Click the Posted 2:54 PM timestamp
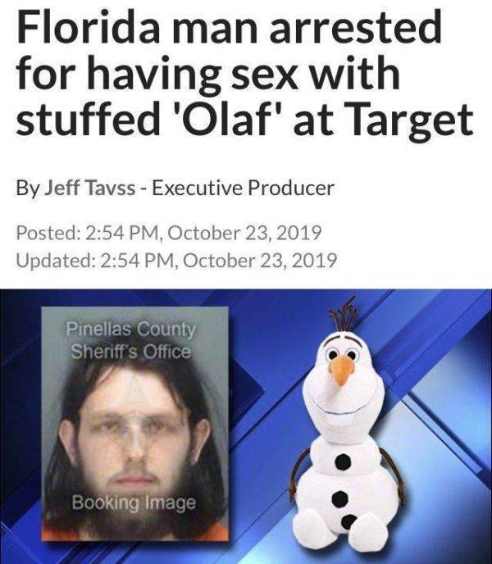Viewport: 492px width, 564px height. click(169, 232)
